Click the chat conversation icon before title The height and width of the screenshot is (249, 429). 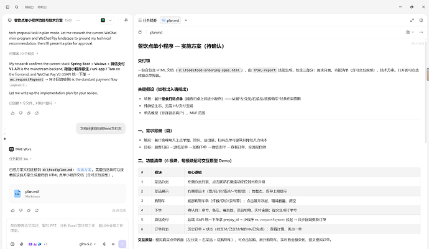tap(10, 20)
